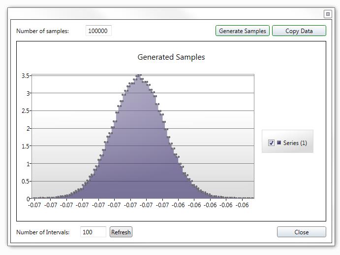
Task: Uncheck the Series (1) checkbox
Action: [x=271, y=143]
